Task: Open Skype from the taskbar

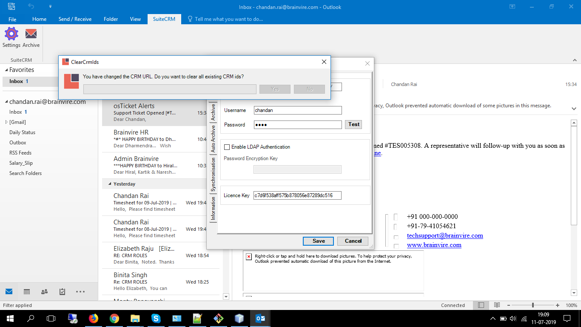Action: click(156, 318)
